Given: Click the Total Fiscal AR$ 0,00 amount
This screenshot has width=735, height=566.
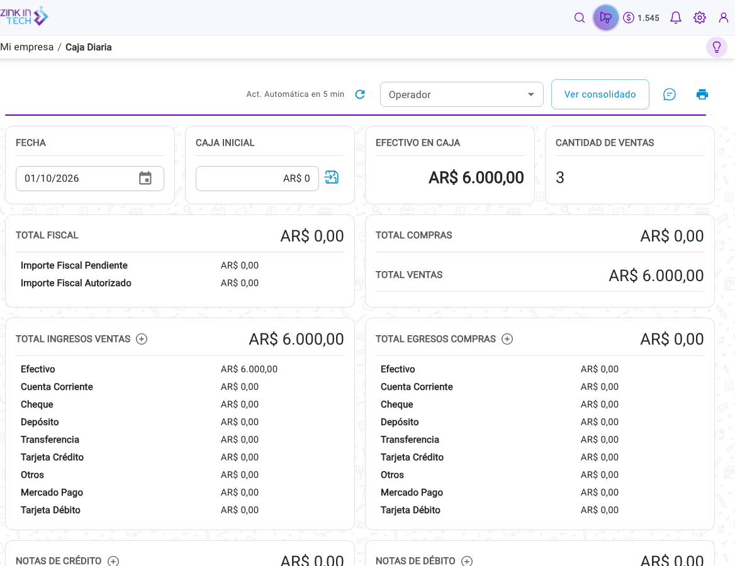Looking at the screenshot, I should point(311,236).
